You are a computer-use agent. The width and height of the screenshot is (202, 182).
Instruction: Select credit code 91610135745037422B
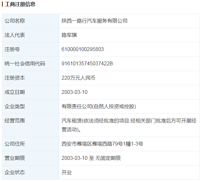tap(87, 64)
